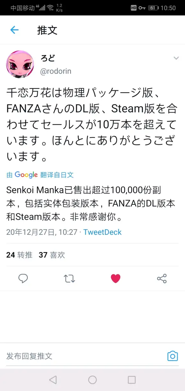This screenshot has width=185, height=391.
Task: Tap the Android back triangle button
Action: (x=53, y=379)
